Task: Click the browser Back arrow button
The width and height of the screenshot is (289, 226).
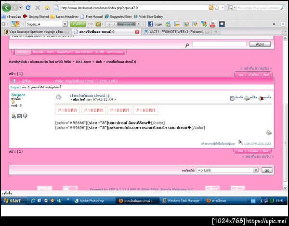Action: 6,8
